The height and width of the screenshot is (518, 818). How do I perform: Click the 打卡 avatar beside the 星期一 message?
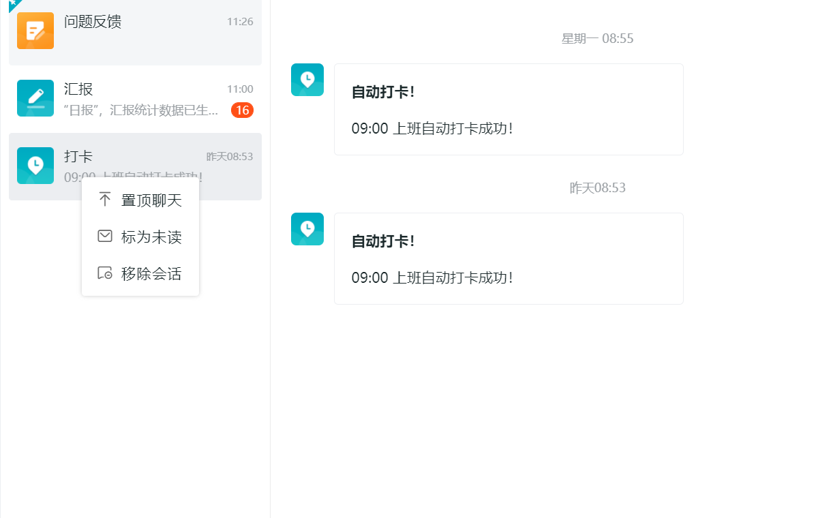pos(307,80)
